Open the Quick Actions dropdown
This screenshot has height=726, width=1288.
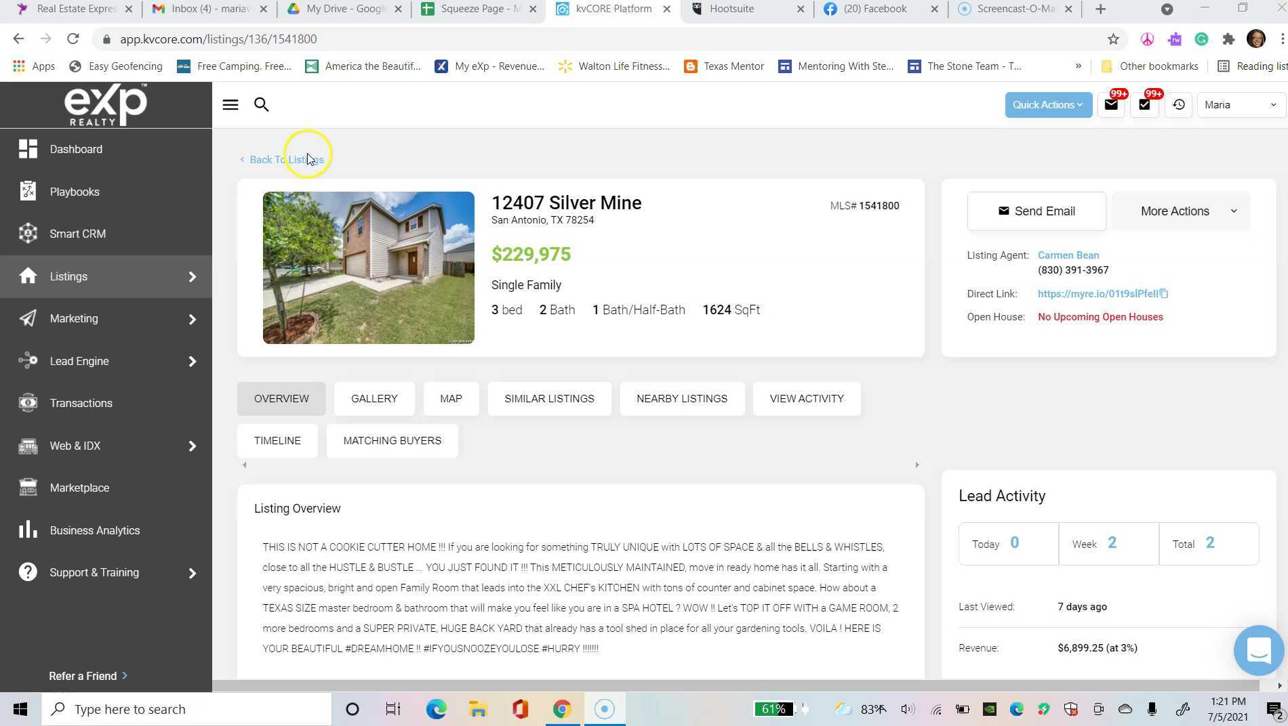click(x=1048, y=104)
